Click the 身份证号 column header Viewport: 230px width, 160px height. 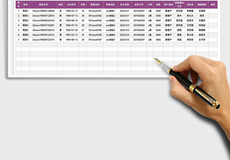click(43, 5)
